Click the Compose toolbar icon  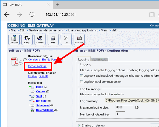point(14,39)
